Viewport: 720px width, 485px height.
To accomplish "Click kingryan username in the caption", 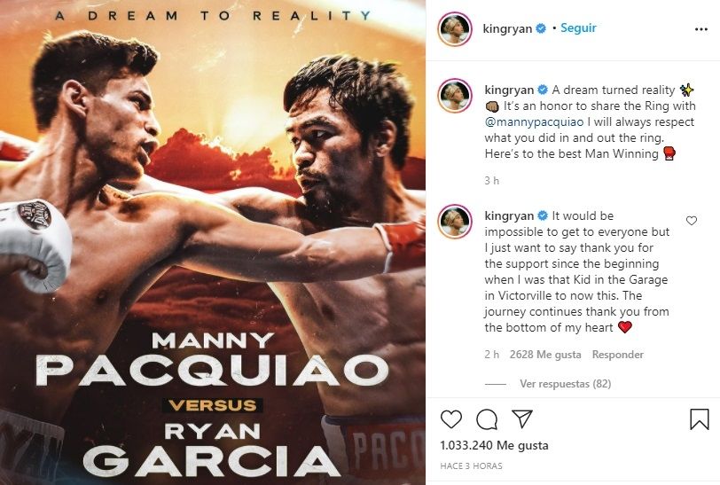I will [x=509, y=90].
